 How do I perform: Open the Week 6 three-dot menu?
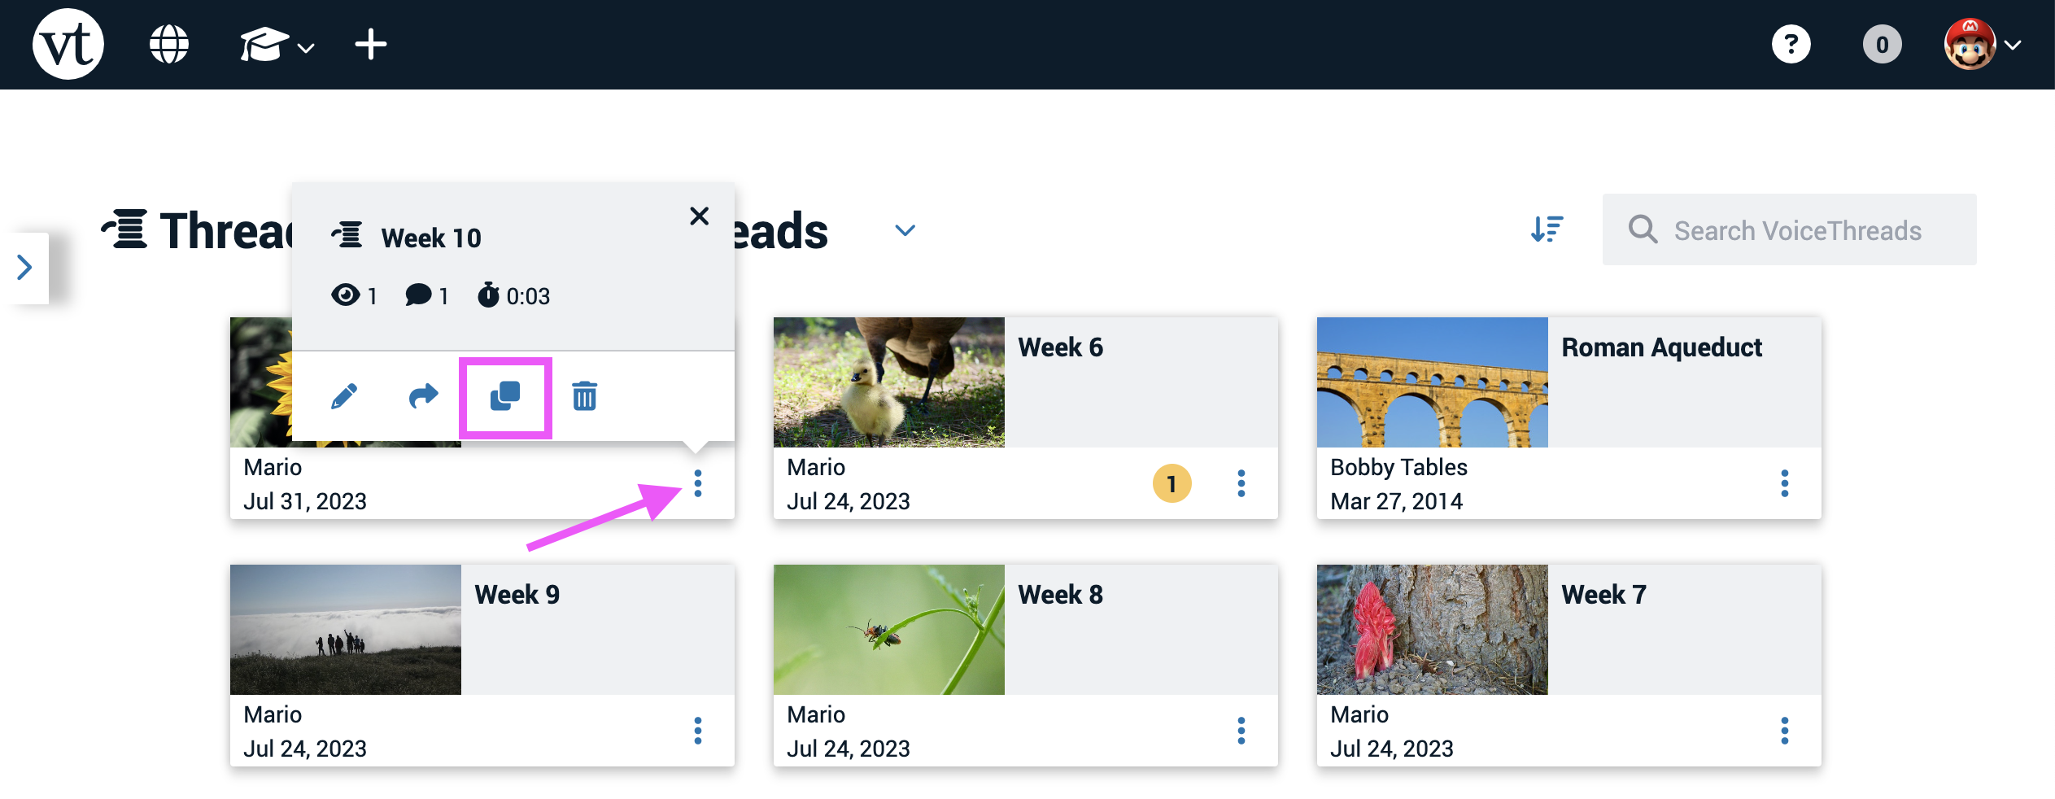[x=1241, y=483]
